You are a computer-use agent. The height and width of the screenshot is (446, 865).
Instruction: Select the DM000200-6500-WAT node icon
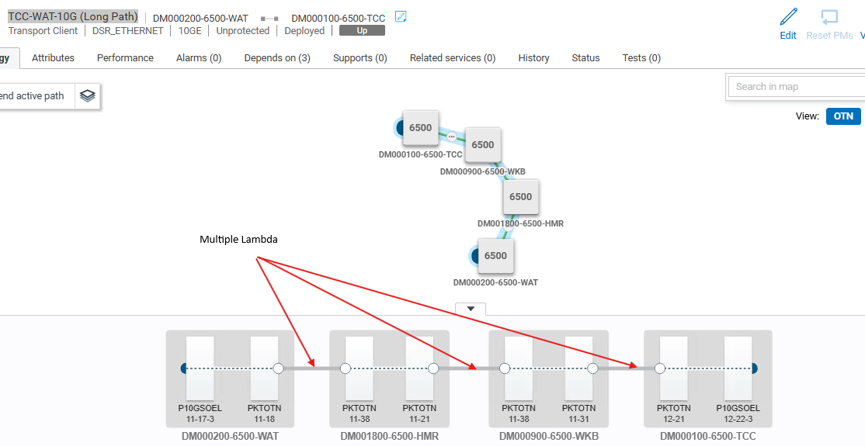pyautogui.click(x=495, y=256)
